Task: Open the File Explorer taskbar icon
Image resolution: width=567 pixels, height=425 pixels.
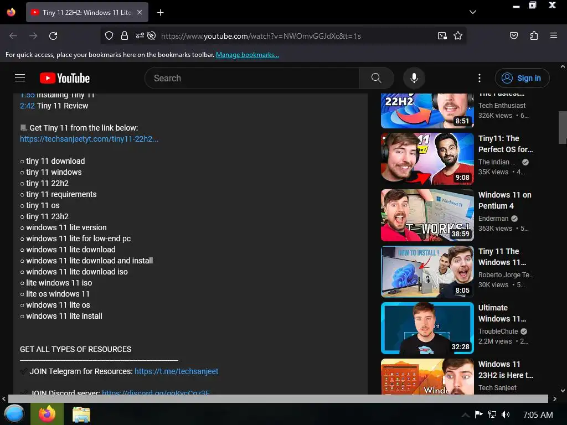Action: point(81,414)
